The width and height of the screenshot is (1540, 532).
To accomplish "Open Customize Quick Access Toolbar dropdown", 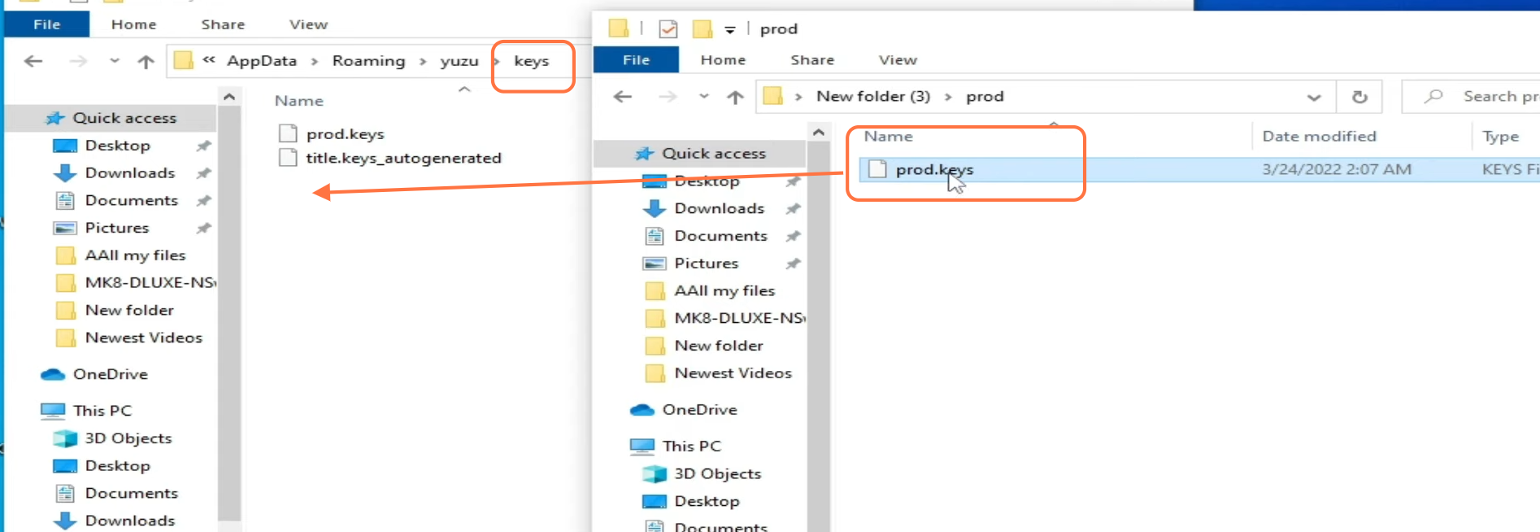I will pyautogui.click(x=730, y=30).
